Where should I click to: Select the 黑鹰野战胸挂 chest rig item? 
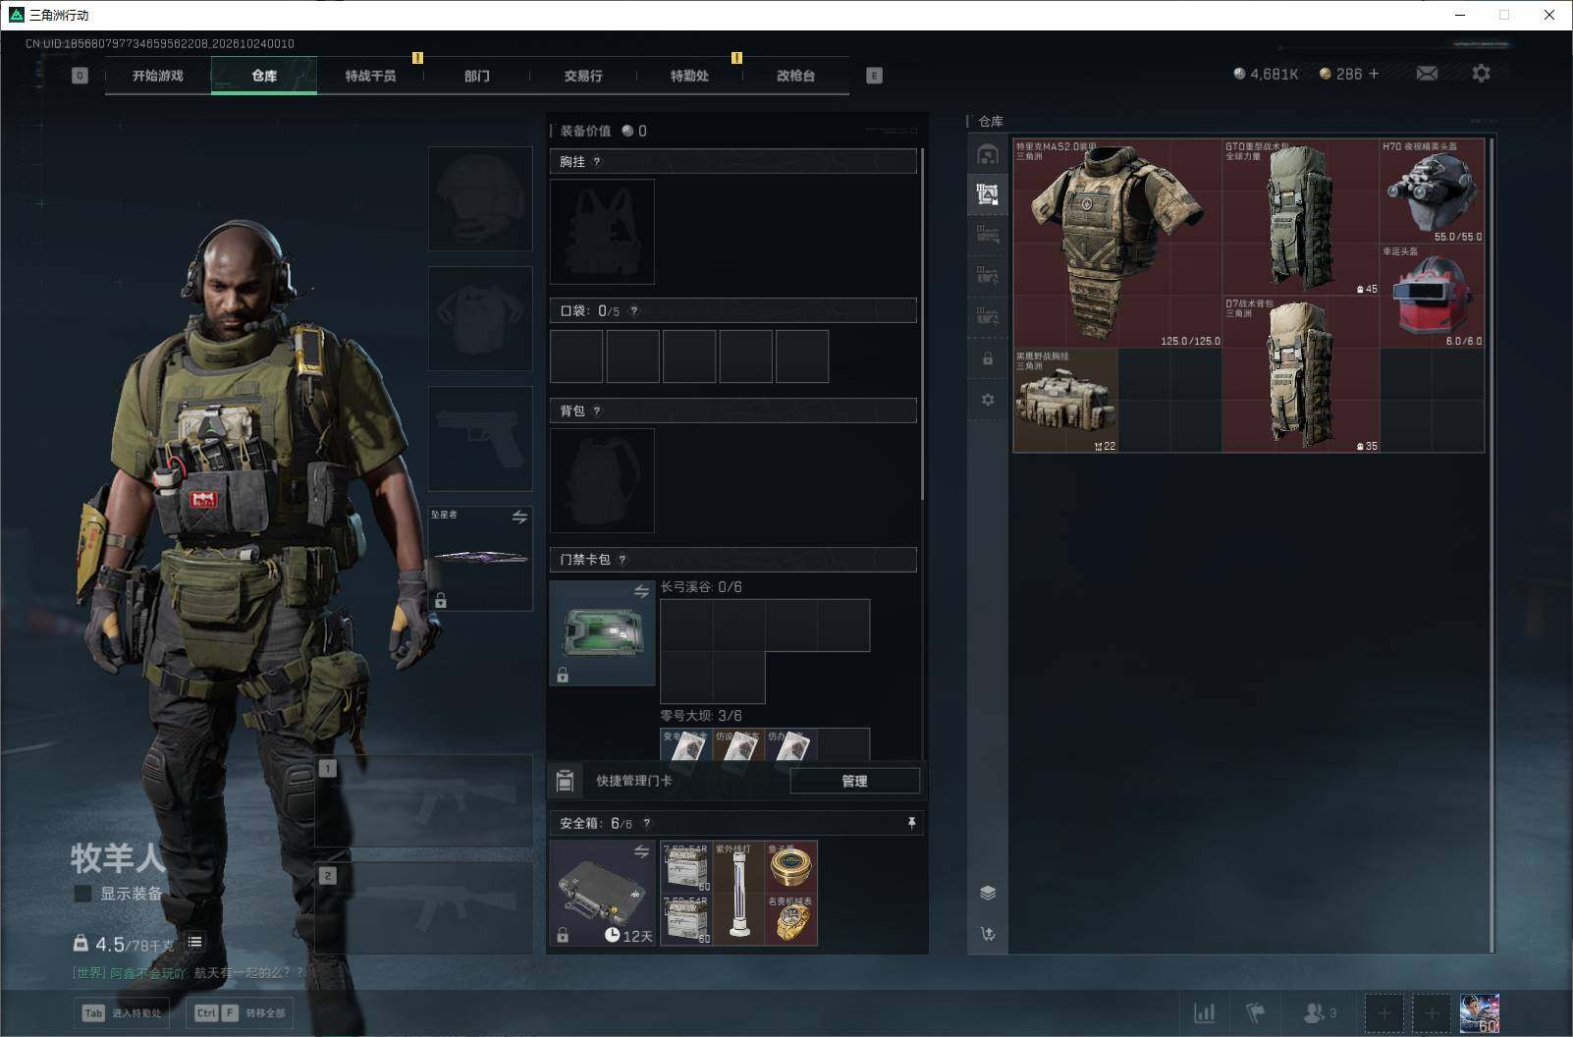[1065, 400]
